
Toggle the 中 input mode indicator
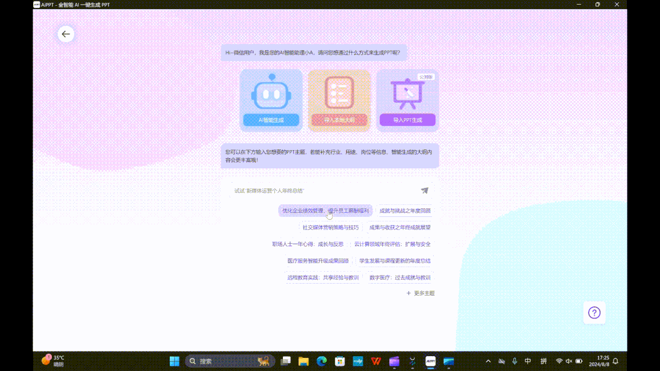click(528, 361)
